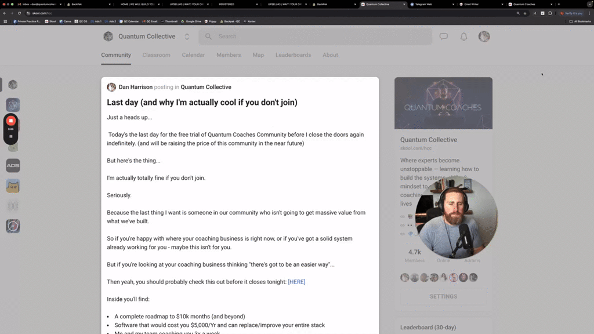The height and width of the screenshot is (334, 594).
Task: Open the ADS app from the left dock
Action: [x=12, y=165]
